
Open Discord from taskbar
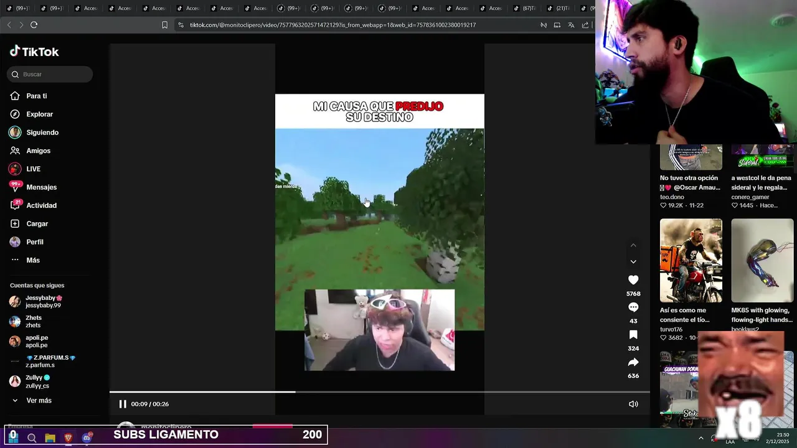[x=87, y=437]
